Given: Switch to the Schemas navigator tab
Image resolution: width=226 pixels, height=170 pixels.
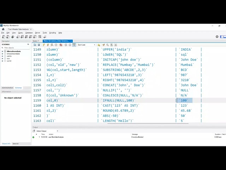Looking at the screenshot, I should pyautogui.click(x=18, y=88).
